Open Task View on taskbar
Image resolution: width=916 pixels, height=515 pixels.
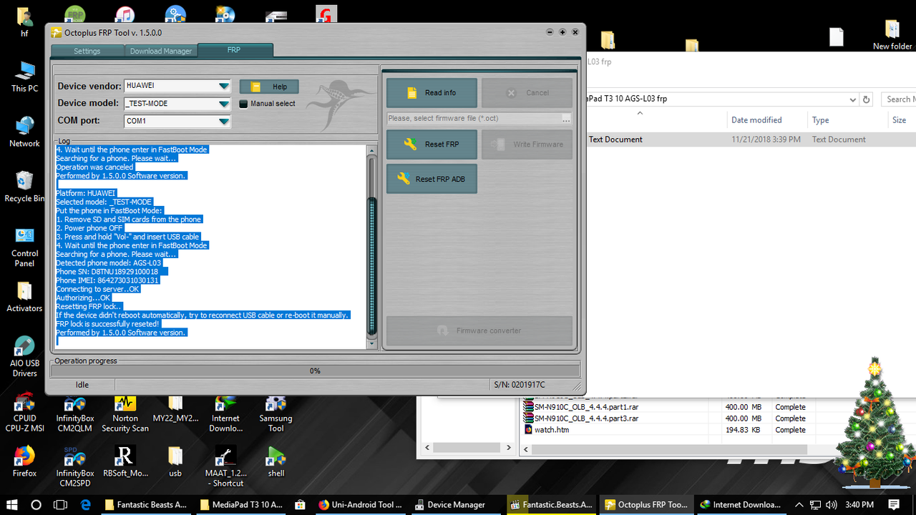click(61, 504)
